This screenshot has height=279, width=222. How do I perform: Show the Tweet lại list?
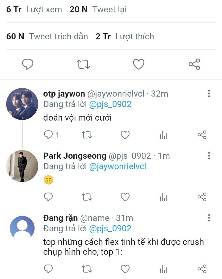[x=109, y=10]
